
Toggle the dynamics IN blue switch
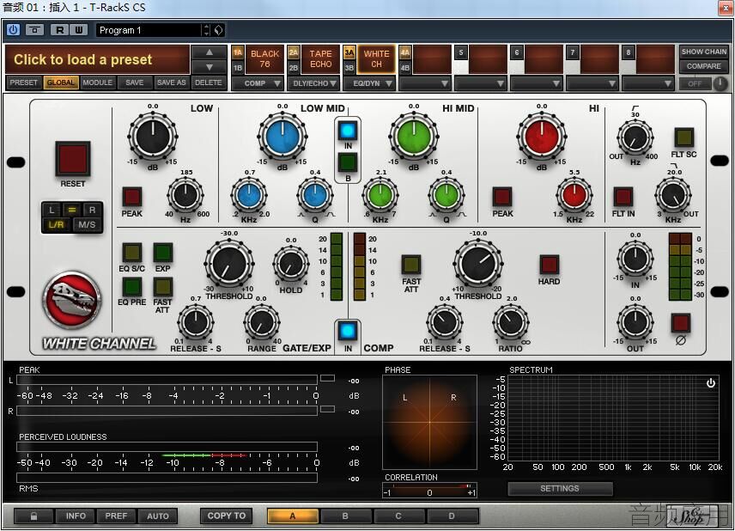tap(348, 331)
